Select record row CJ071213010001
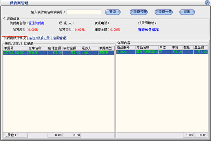Screen dimensions: 211x141 click(59, 52)
